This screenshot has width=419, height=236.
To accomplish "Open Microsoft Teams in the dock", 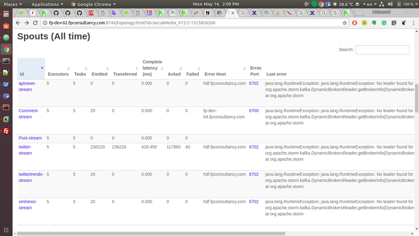I will 6,96.
